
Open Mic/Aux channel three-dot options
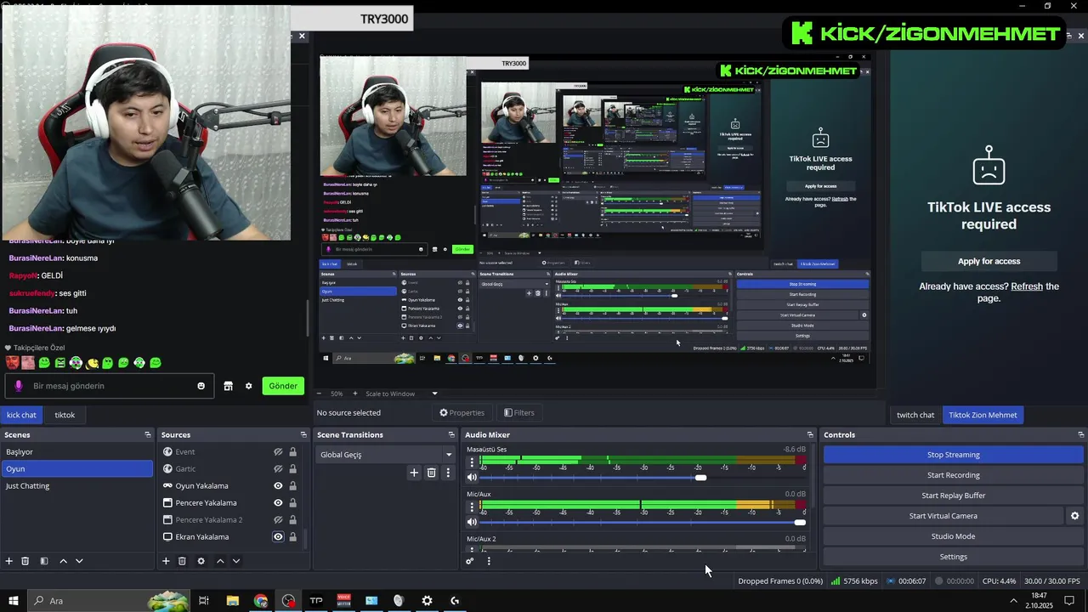point(472,507)
